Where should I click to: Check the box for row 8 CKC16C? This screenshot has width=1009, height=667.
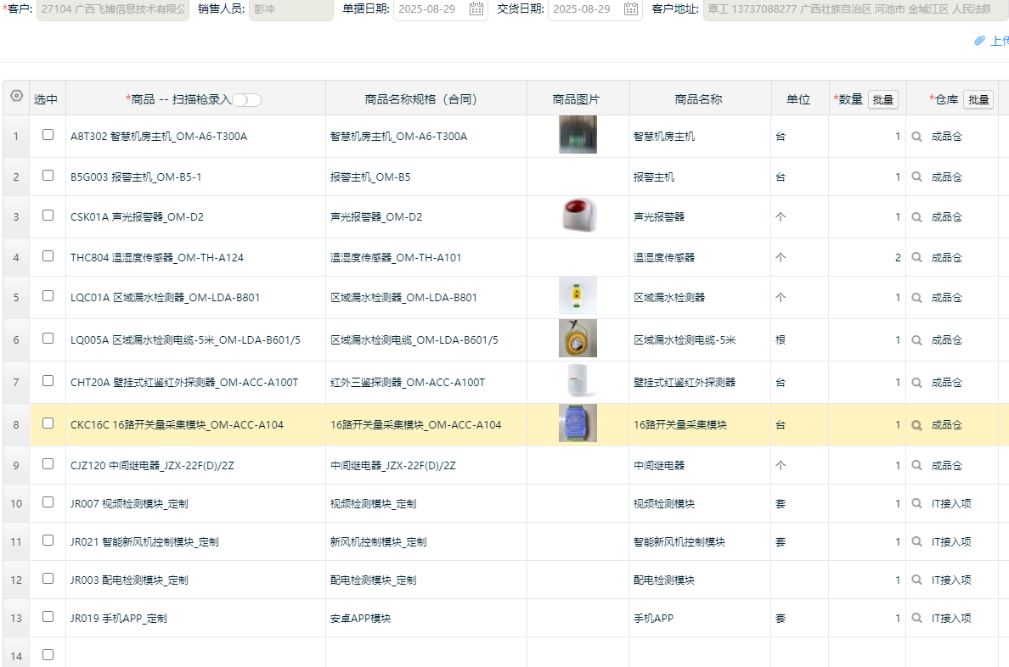[x=48, y=423]
